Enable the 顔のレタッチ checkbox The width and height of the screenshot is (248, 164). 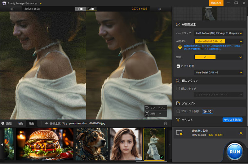click(178, 89)
